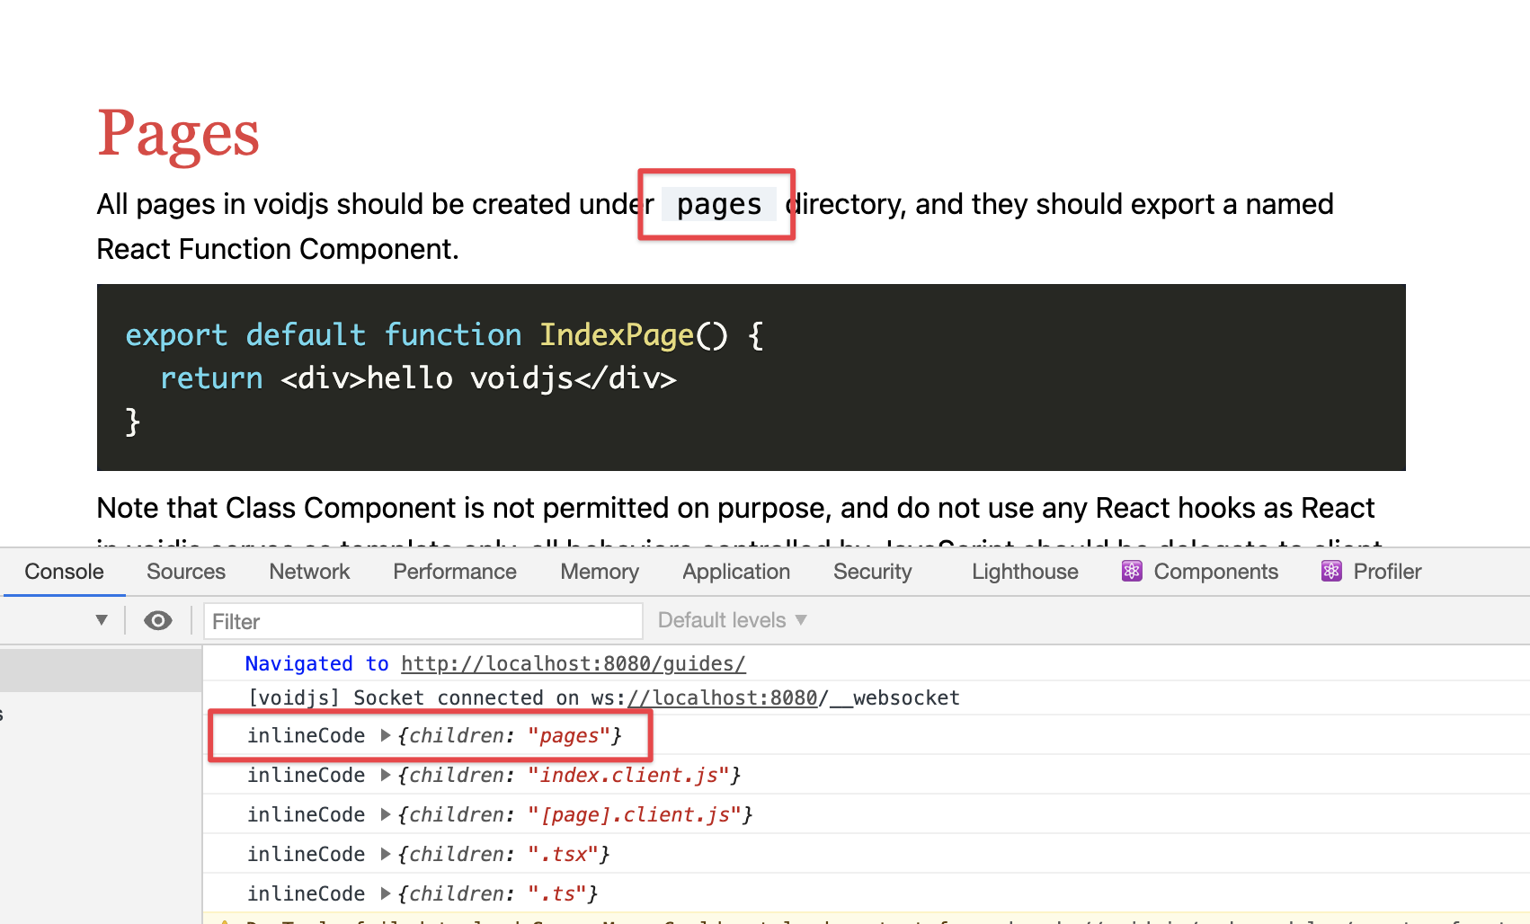Image resolution: width=1530 pixels, height=924 pixels.
Task: Click the inline code word pages
Action: [719, 204]
